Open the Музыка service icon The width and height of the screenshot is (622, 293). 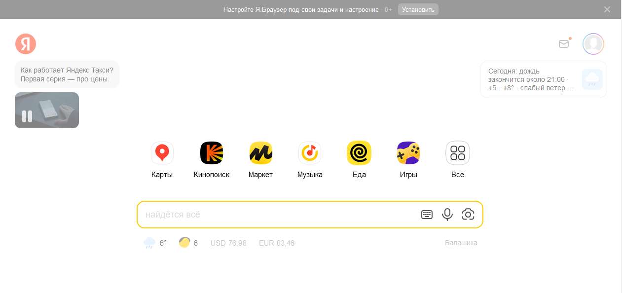pyautogui.click(x=310, y=153)
